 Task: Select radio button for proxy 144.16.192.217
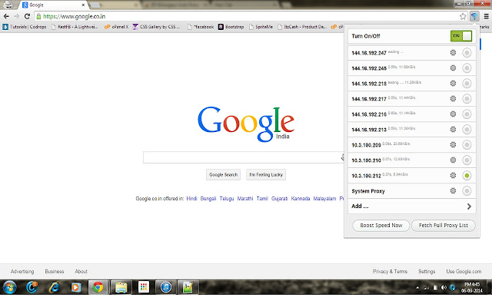point(467,99)
